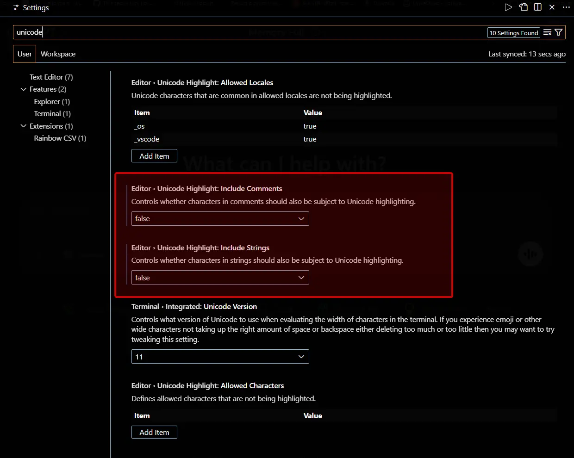Click the 'true' value for _os
574x458 pixels.
[310, 126]
